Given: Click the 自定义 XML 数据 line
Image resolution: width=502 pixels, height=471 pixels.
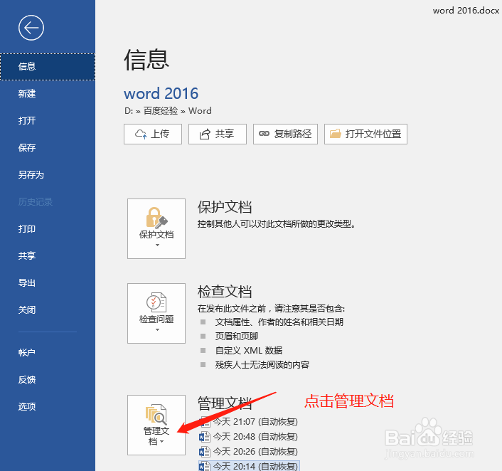Looking at the screenshot, I should (249, 350).
